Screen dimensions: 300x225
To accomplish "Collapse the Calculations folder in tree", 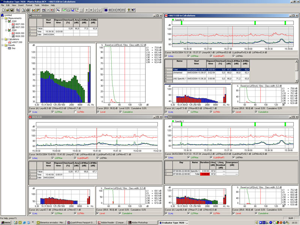I will coord(3,39).
